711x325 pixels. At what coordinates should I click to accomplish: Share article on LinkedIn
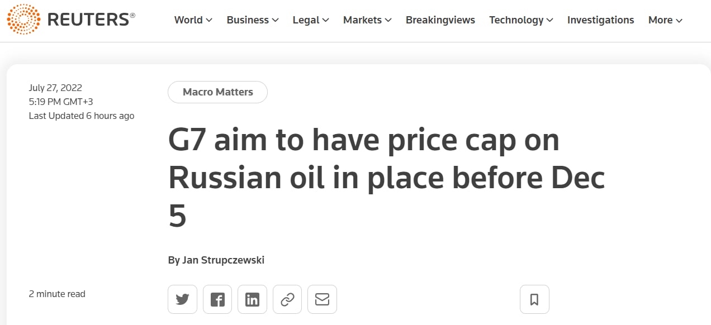click(x=252, y=299)
